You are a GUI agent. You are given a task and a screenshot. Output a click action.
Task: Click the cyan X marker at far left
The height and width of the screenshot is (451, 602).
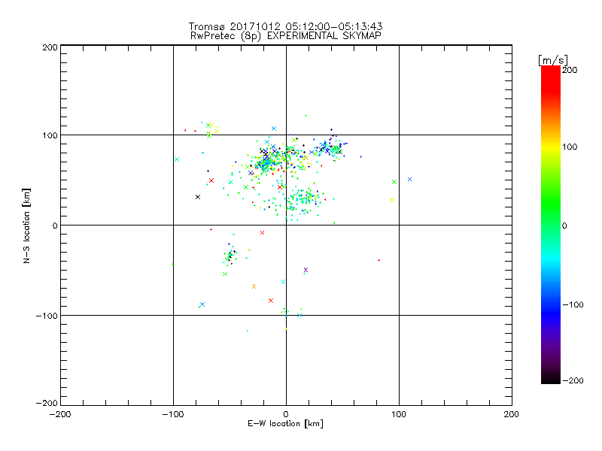tap(177, 159)
